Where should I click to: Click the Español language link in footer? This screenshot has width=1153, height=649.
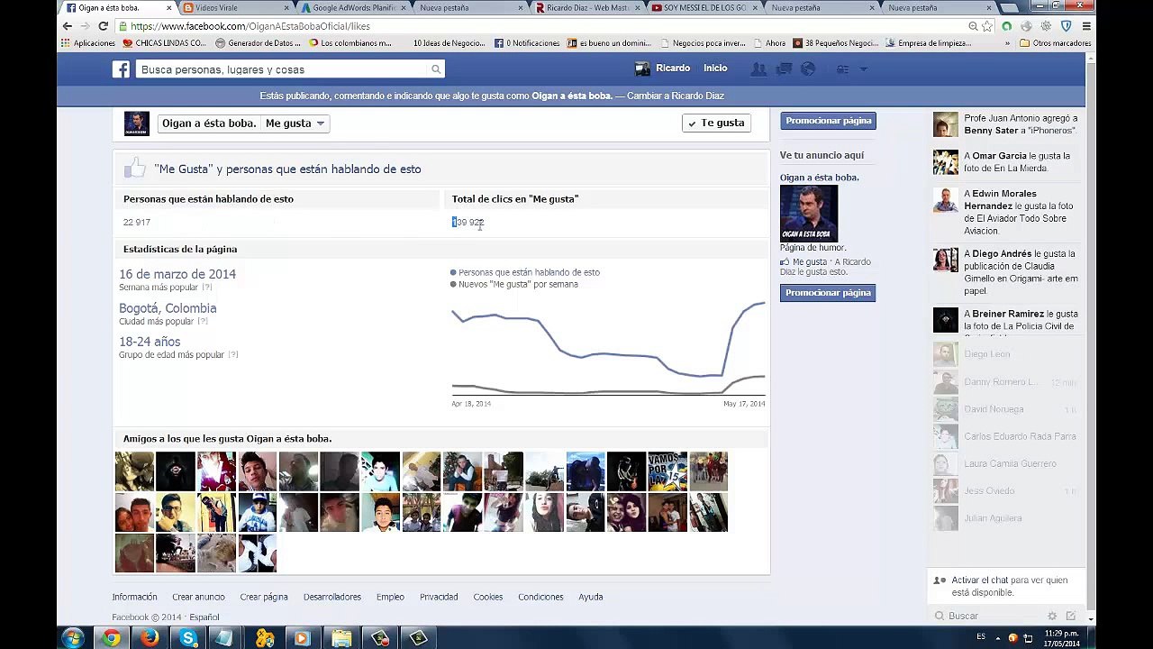204,617
